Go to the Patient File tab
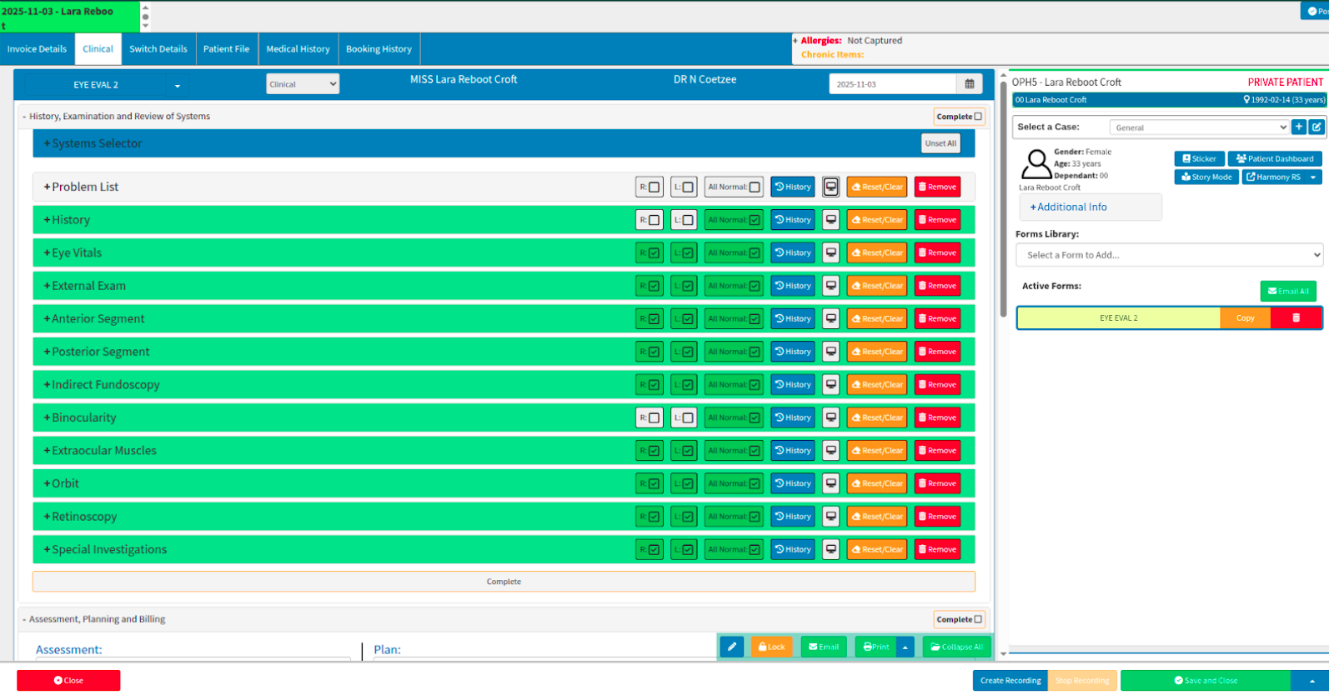1329x695 pixels. click(x=227, y=49)
